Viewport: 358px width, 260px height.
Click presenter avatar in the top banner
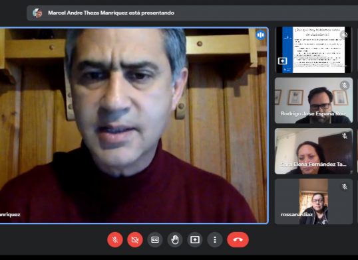(37, 13)
